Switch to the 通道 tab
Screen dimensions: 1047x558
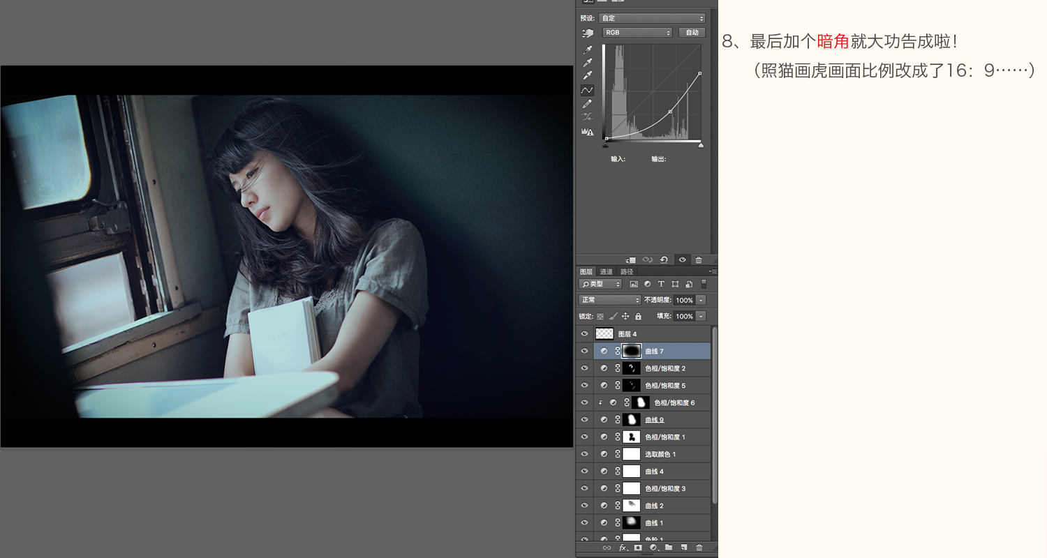pyautogui.click(x=606, y=271)
